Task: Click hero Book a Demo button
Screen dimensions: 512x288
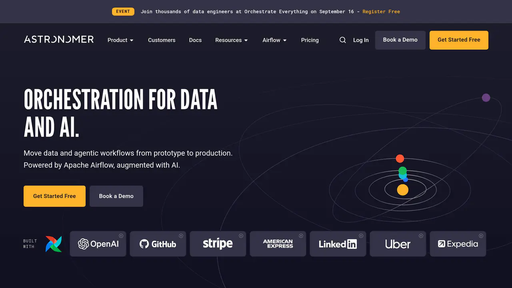Action: (116, 196)
